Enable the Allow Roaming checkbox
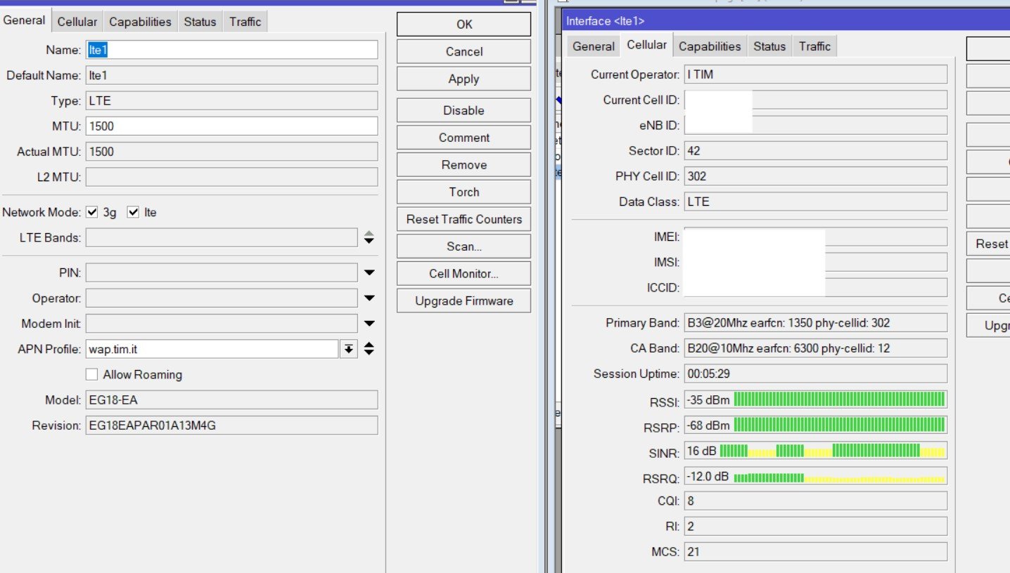Viewport: 1010px width, 573px height. tap(91, 374)
